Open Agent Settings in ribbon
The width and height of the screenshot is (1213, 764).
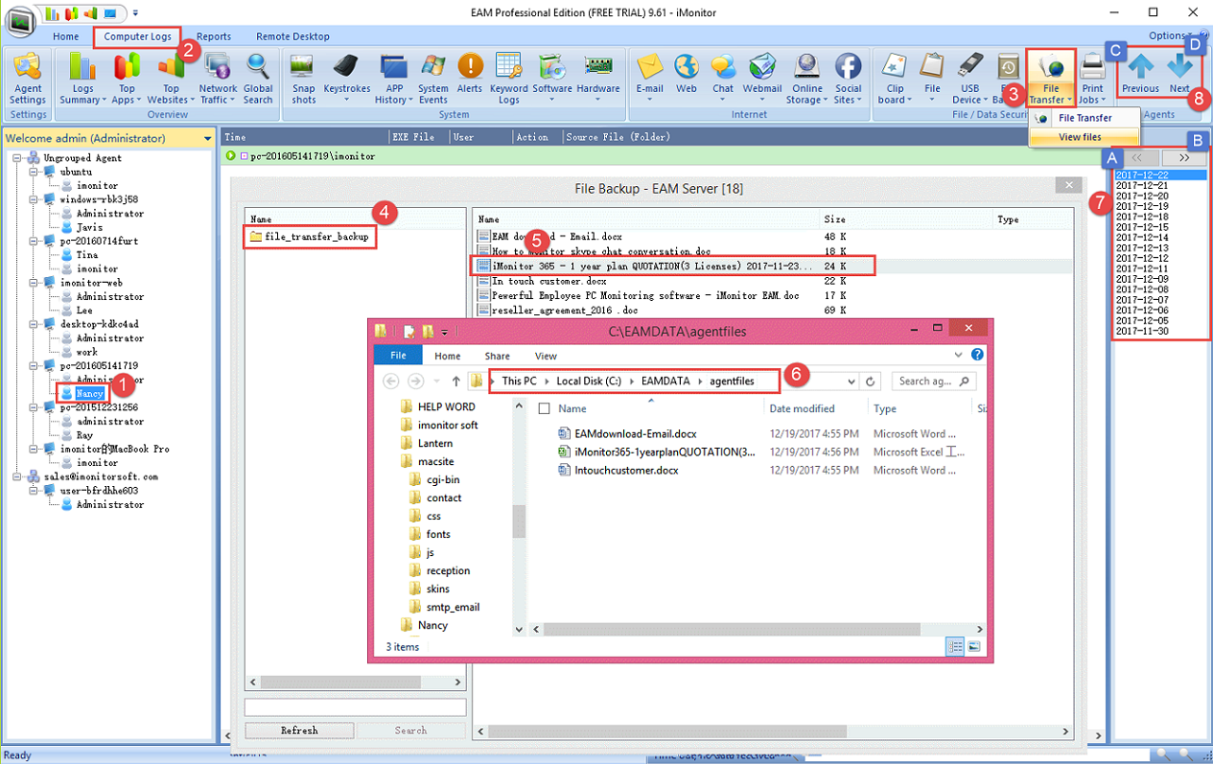27,79
